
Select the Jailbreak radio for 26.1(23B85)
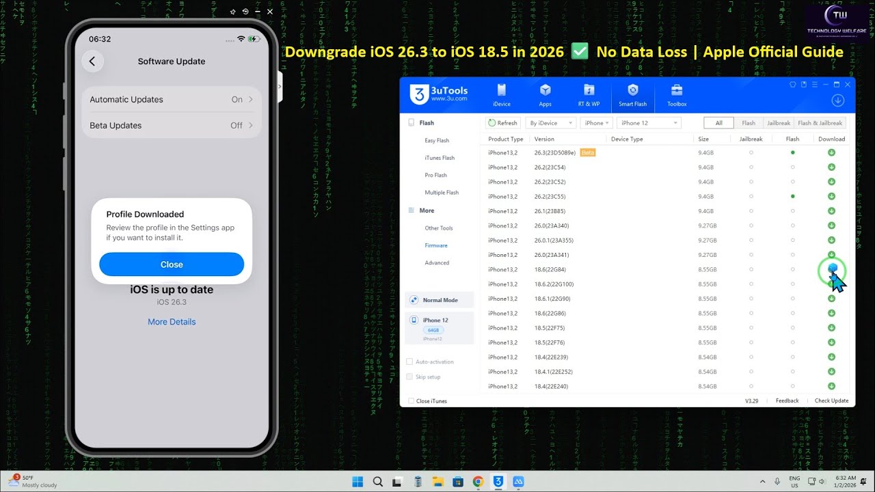(751, 211)
